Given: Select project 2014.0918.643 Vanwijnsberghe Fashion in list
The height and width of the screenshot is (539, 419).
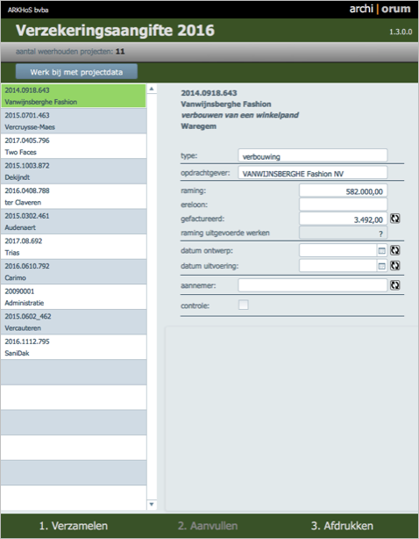Looking at the screenshot, I should pyautogui.click(x=74, y=96).
